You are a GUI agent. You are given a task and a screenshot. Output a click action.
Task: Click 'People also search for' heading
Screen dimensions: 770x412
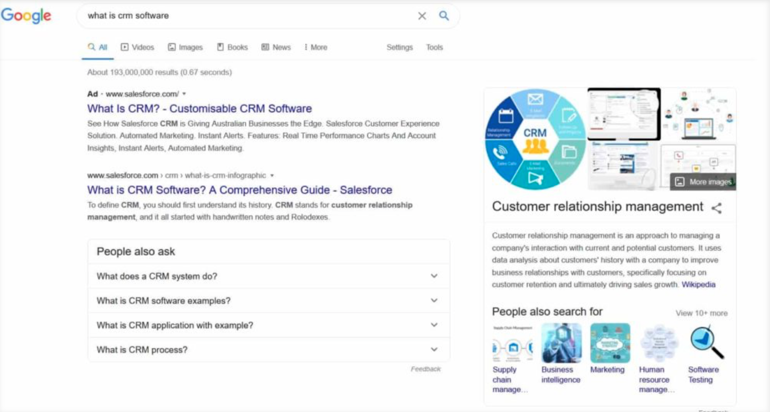(547, 312)
